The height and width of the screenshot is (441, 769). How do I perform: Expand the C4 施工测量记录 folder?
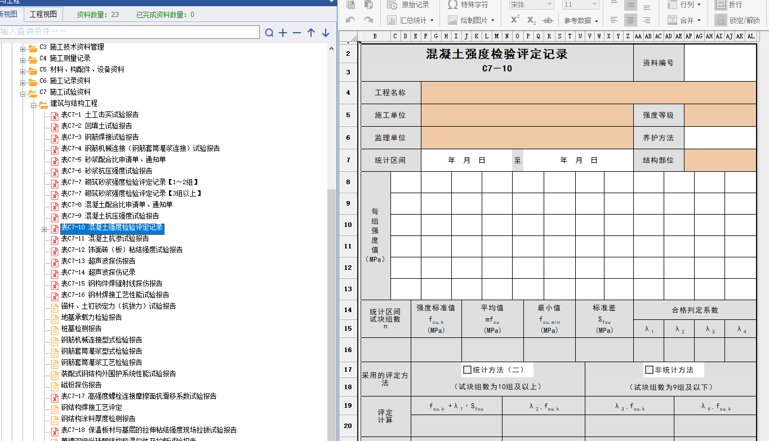[23, 60]
